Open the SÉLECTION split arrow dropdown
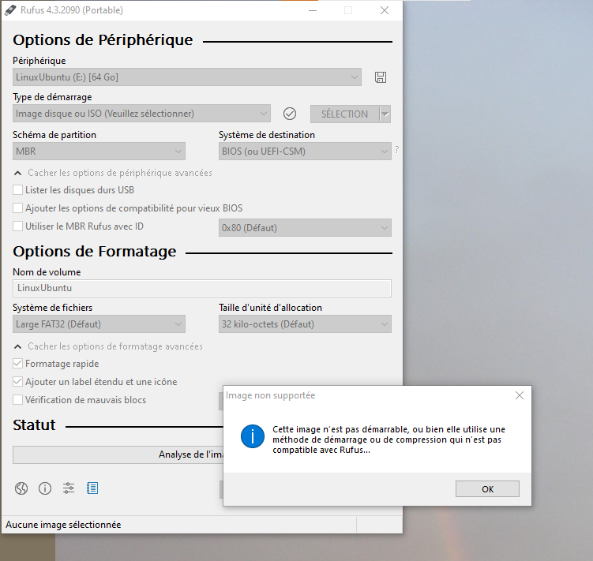Screen dimensions: 593x561 pyautogui.click(x=385, y=114)
